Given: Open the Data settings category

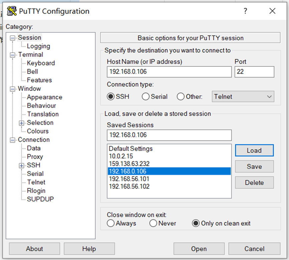Looking at the screenshot, I should (33, 148).
